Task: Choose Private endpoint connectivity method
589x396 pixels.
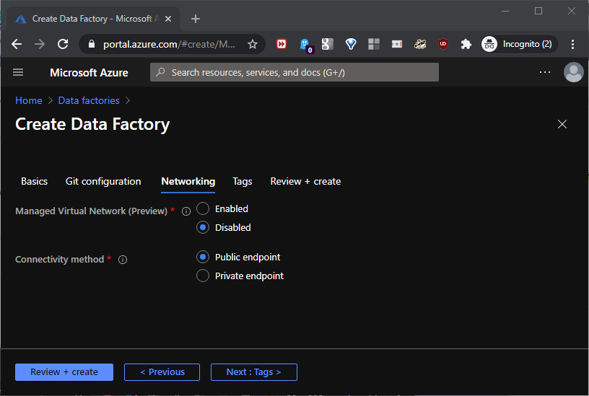Action: pyautogui.click(x=203, y=276)
